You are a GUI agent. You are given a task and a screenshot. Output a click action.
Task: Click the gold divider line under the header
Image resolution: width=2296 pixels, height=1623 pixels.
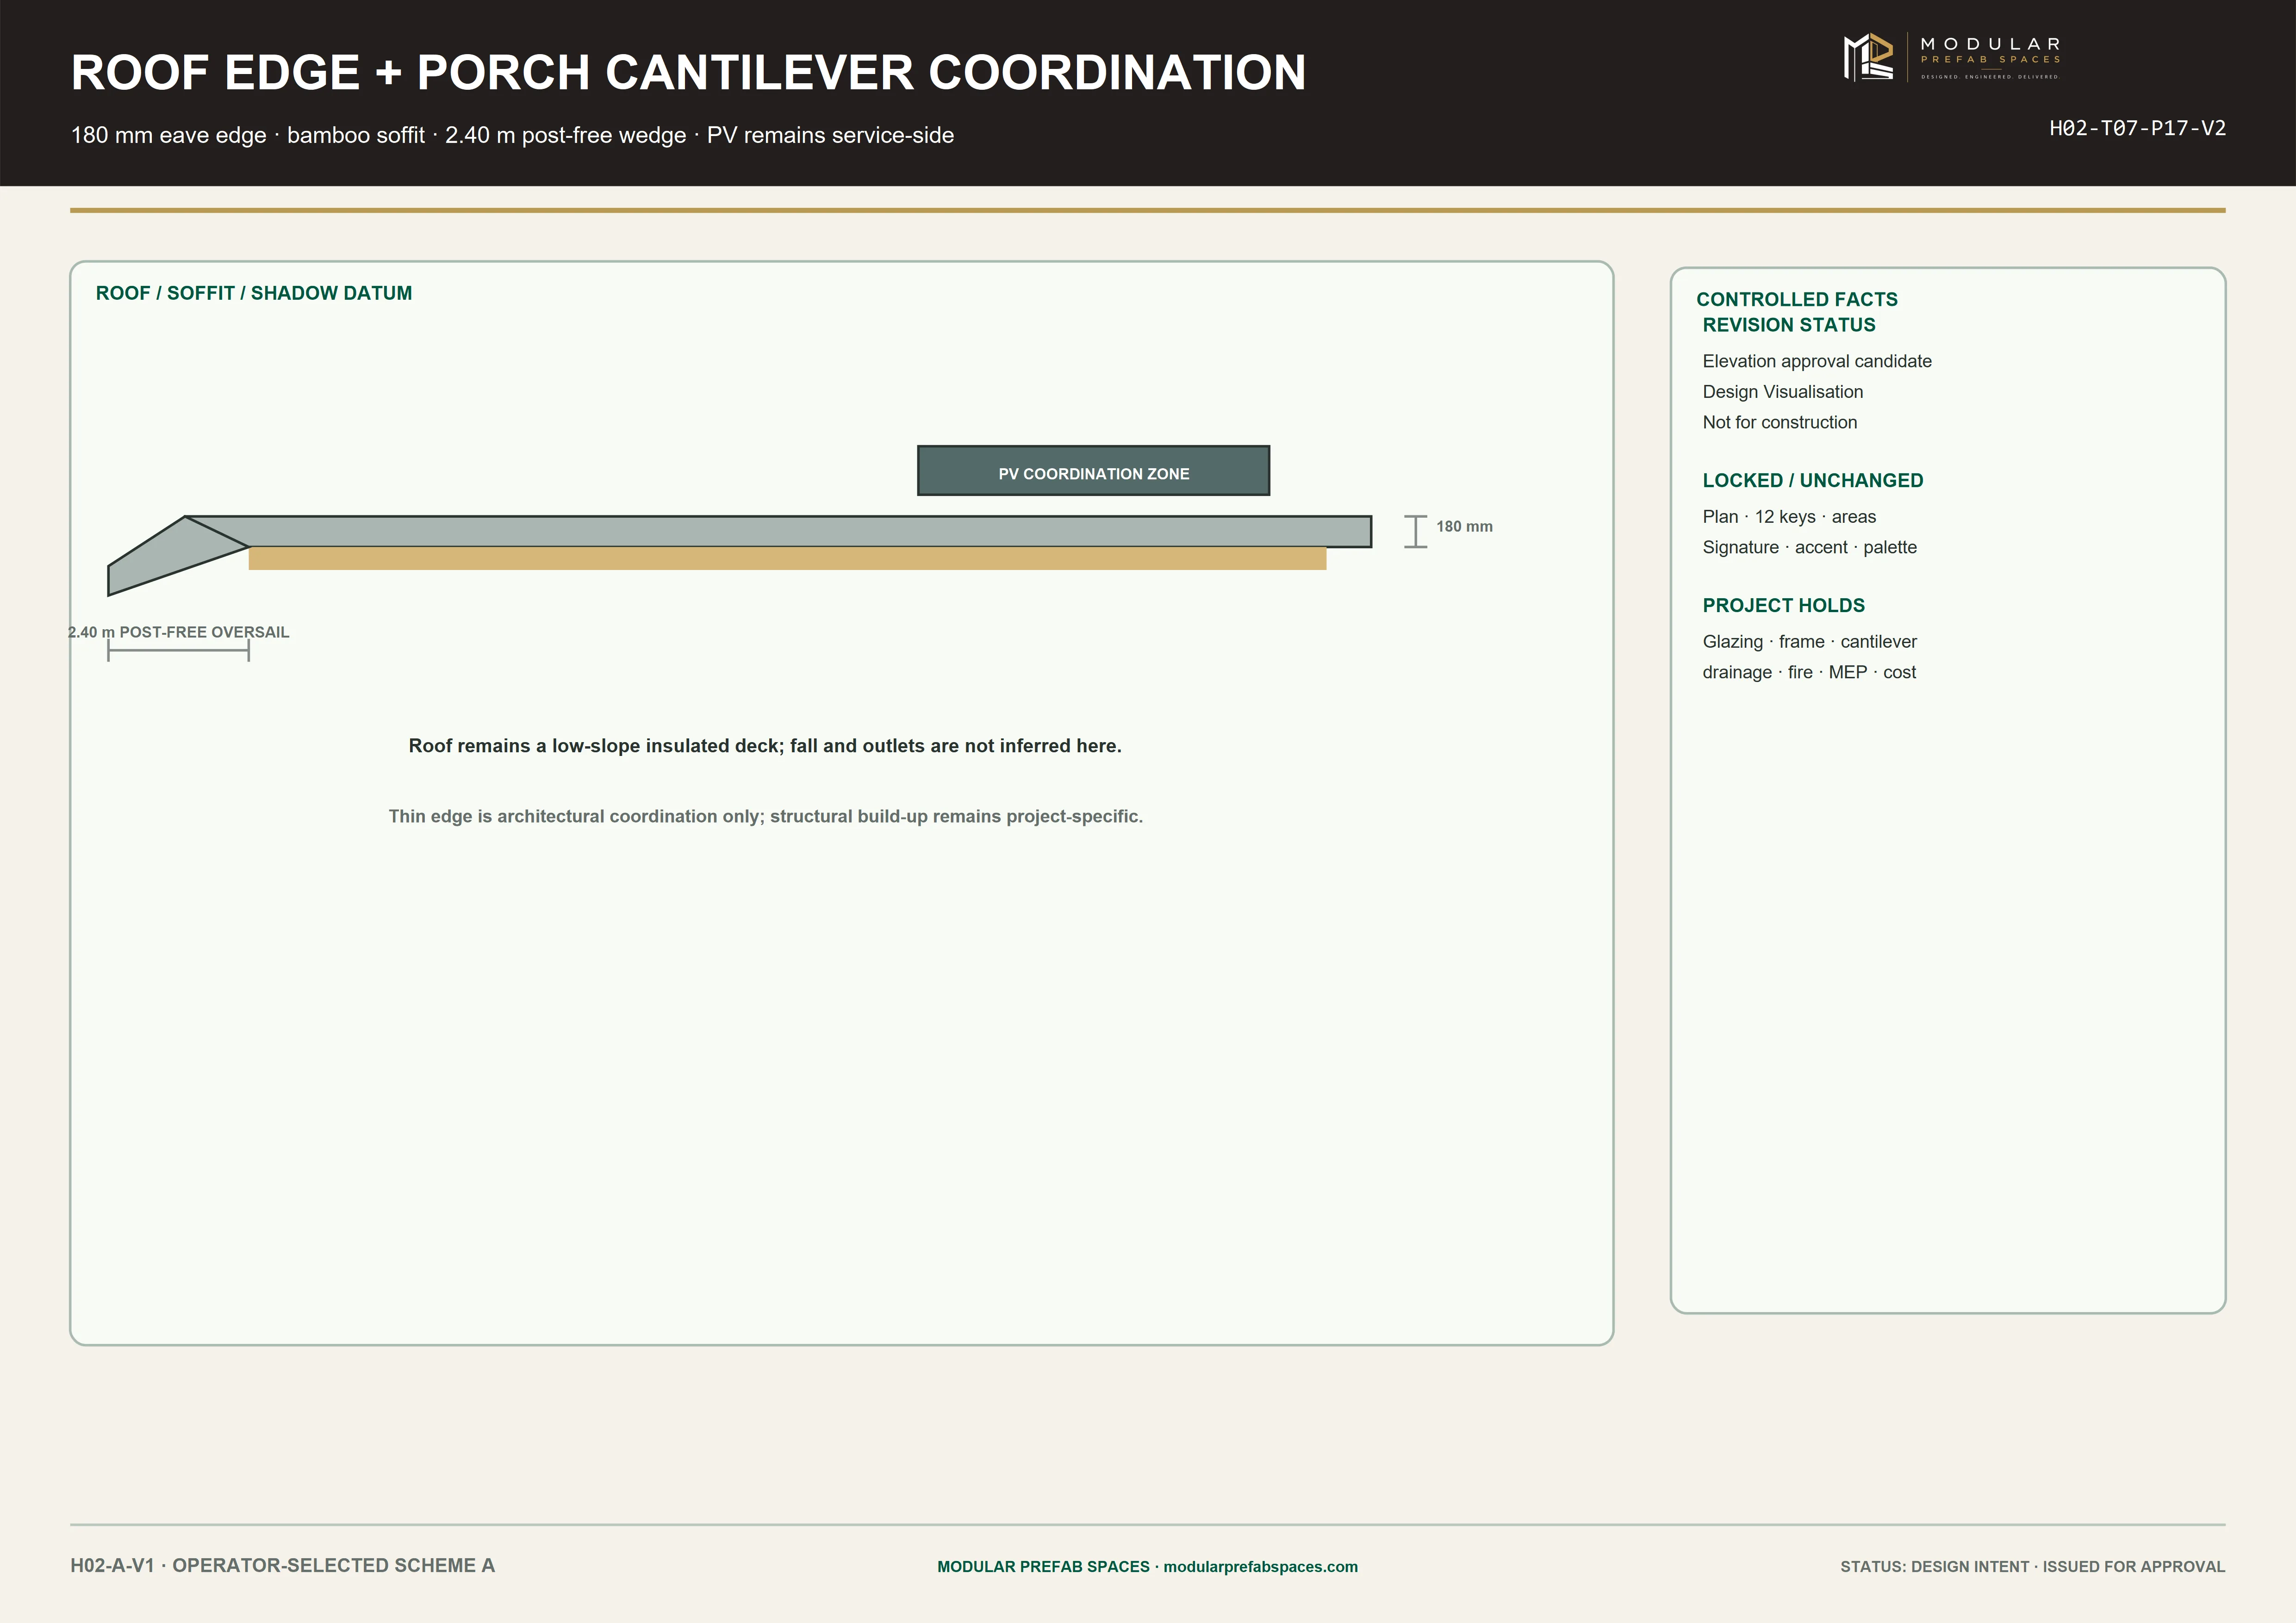1147,210
